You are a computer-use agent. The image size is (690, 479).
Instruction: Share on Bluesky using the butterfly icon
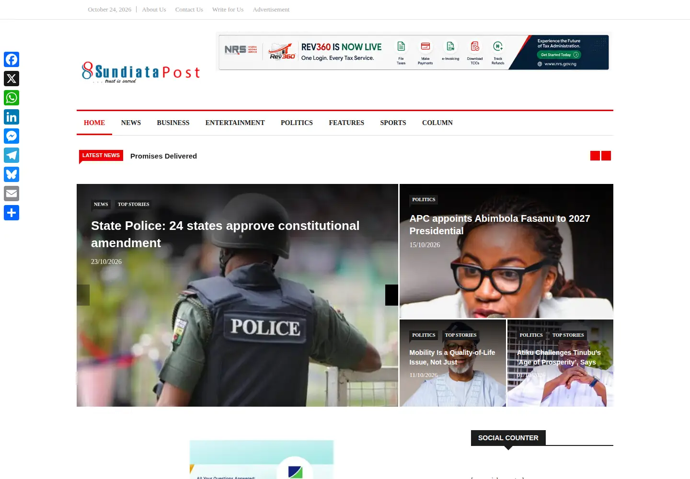tap(11, 174)
